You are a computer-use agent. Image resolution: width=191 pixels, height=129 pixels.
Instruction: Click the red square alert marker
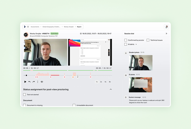click(x=90, y=77)
